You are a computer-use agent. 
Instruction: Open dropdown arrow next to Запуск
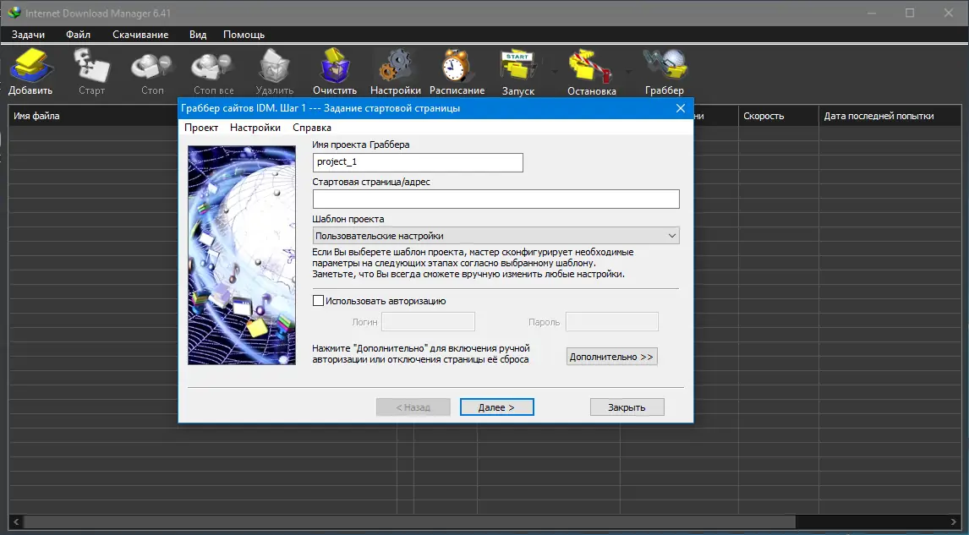pyautogui.click(x=554, y=72)
